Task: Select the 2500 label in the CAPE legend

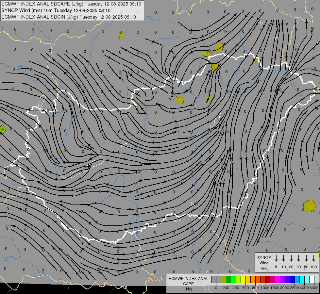Action: point(295,288)
